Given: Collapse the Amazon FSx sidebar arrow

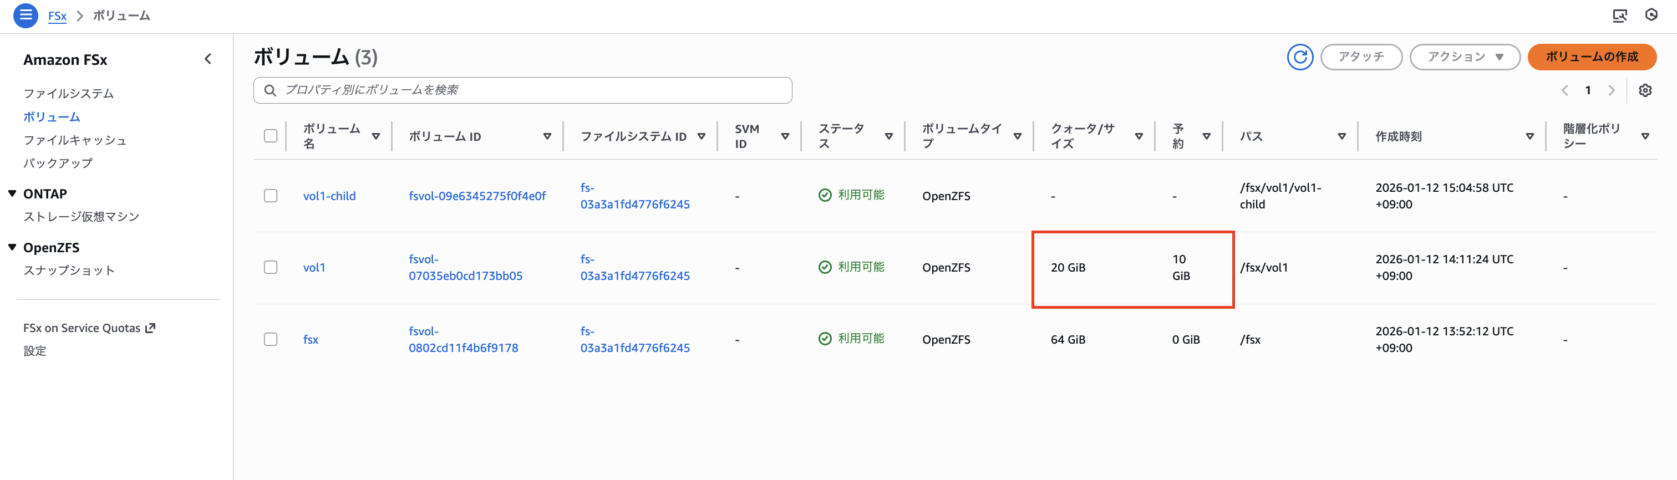Looking at the screenshot, I should click(207, 59).
